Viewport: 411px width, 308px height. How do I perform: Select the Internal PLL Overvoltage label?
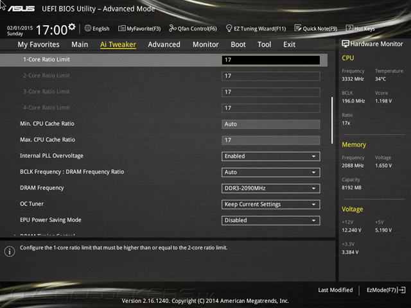pyautogui.click(x=51, y=156)
